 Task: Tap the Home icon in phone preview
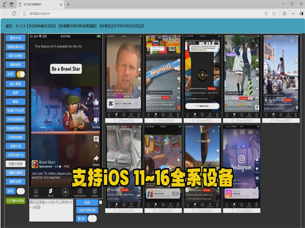(35, 192)
